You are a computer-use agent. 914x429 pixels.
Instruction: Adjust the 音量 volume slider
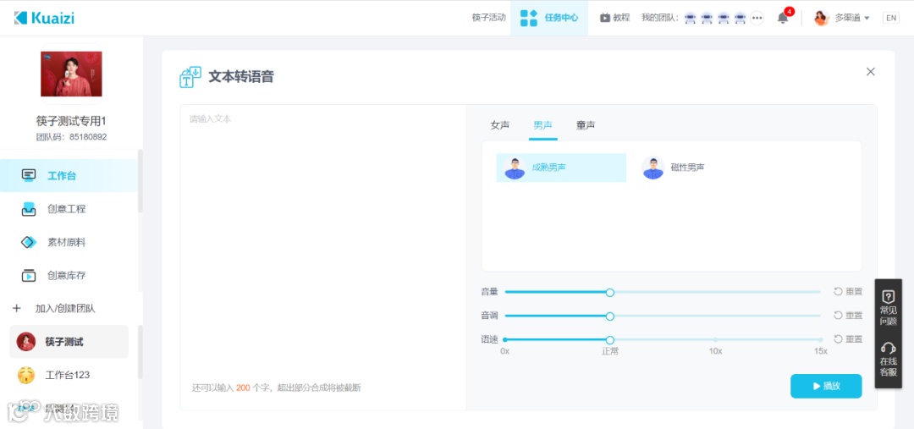coord(609,292)
